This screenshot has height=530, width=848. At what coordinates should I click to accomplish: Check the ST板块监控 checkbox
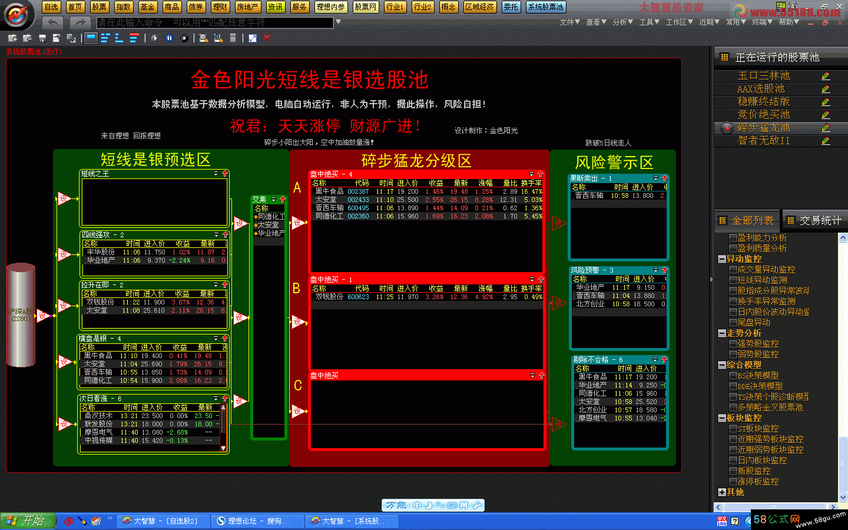[733, 429]
